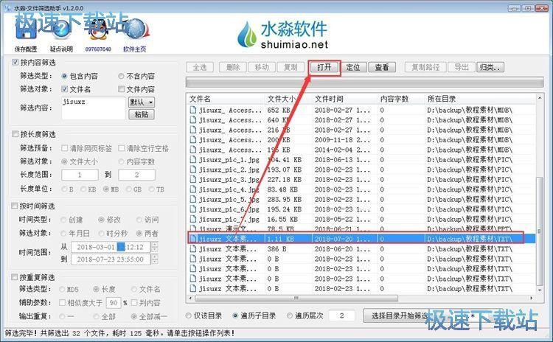Click file icon of jisuxz_pic_1.jpg
The width and height of the screenshot is (553, 342).
click(193, 160)
